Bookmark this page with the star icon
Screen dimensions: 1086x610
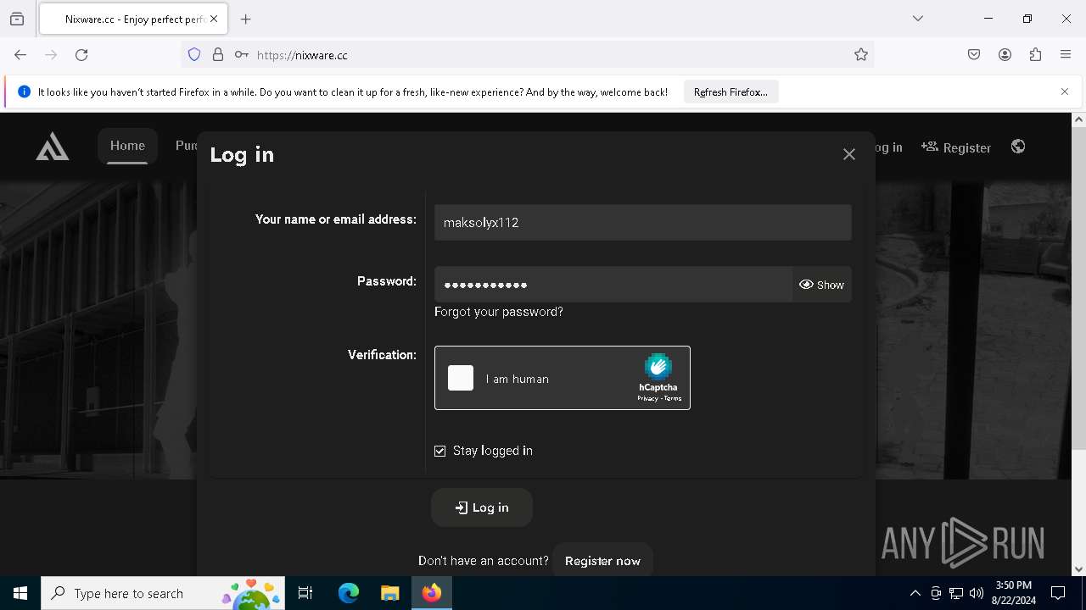861,55
